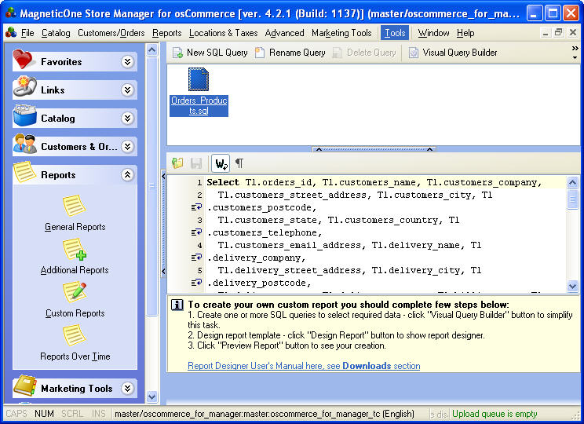The width and height of the screenshot is (584, 424).
Task: Click the open file icon in editor toolbar
Action: coord(177,163)
